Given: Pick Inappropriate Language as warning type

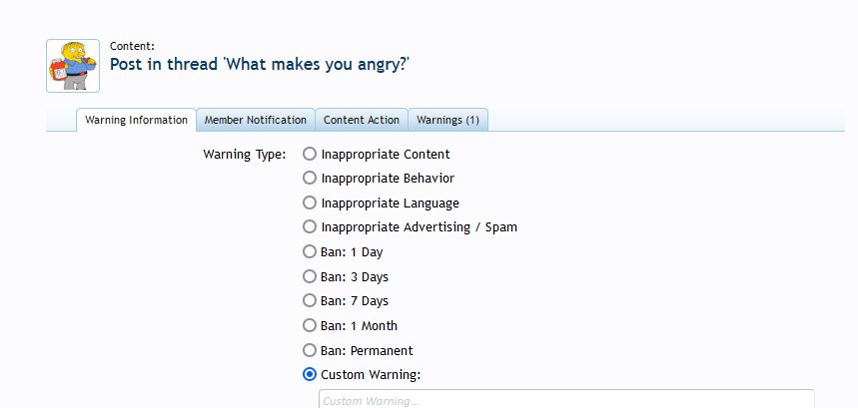Looking at the screenshot, I should (310, 203).
